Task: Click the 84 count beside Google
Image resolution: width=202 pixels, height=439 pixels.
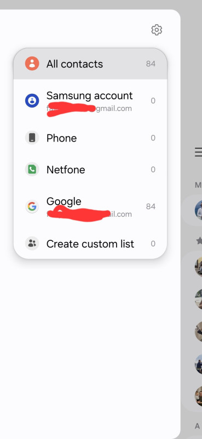Action: click(x=151, y=207)
